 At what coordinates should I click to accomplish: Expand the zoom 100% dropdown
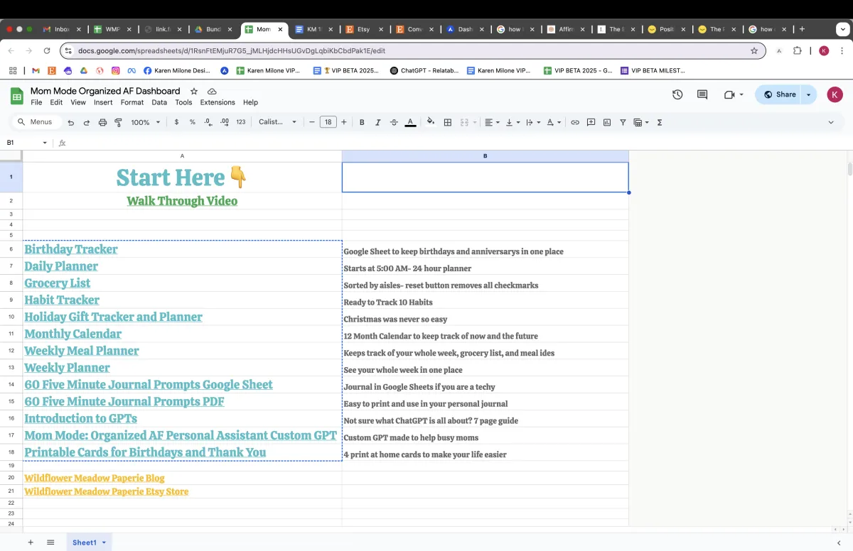pos(145,122)
